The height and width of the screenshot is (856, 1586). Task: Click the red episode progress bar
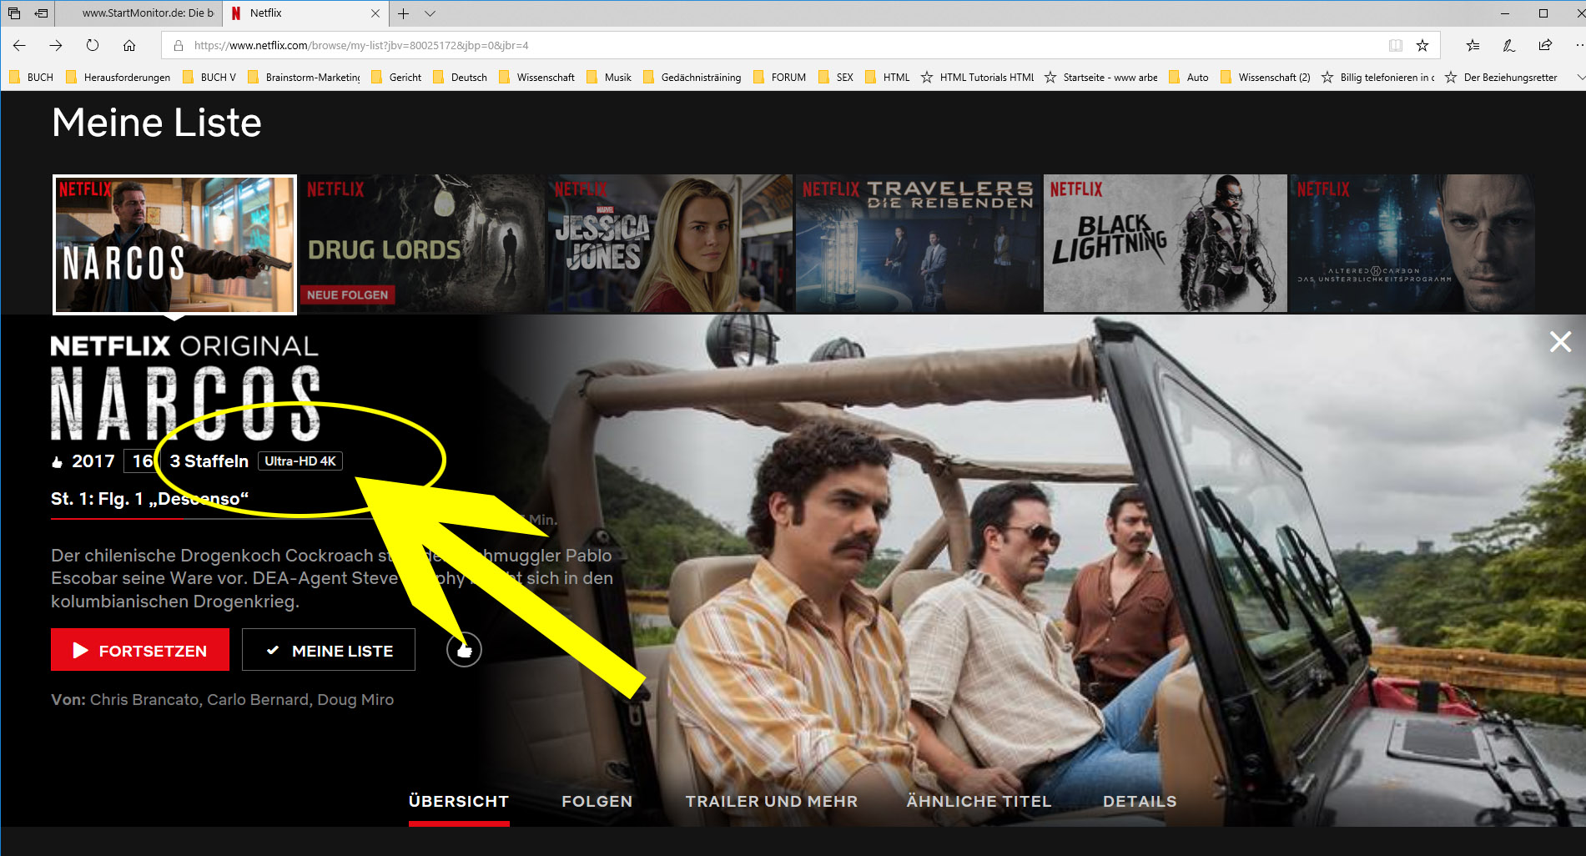117,517
